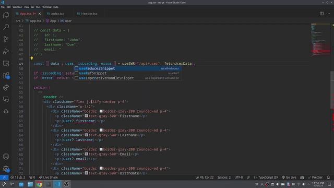Go to line via Ln 49, Col 22
Image resolution: width=334 pixels, height=188 pixels.
[204, 178]
